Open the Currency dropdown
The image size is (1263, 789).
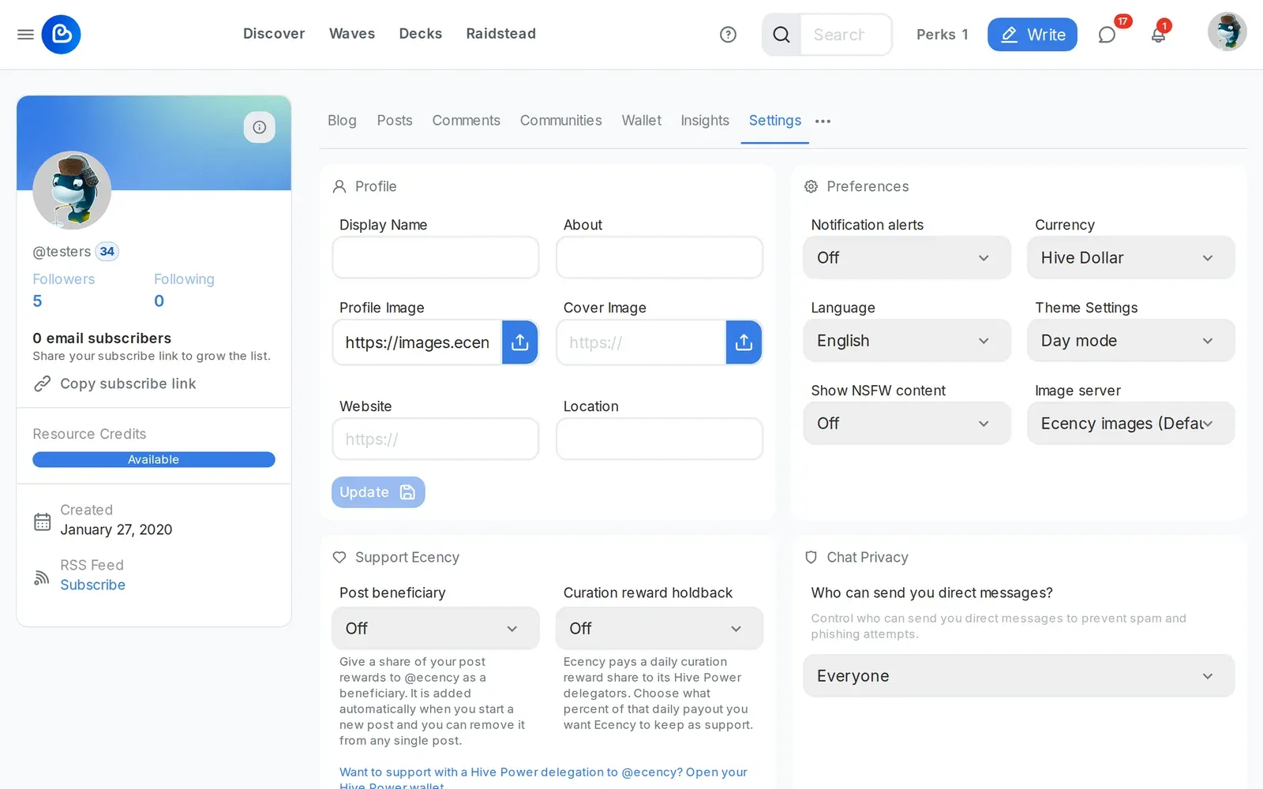click(1130, 258)
